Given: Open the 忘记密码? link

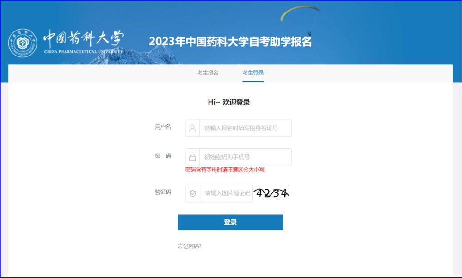Looking at the screenshot, I should [189, 246].
